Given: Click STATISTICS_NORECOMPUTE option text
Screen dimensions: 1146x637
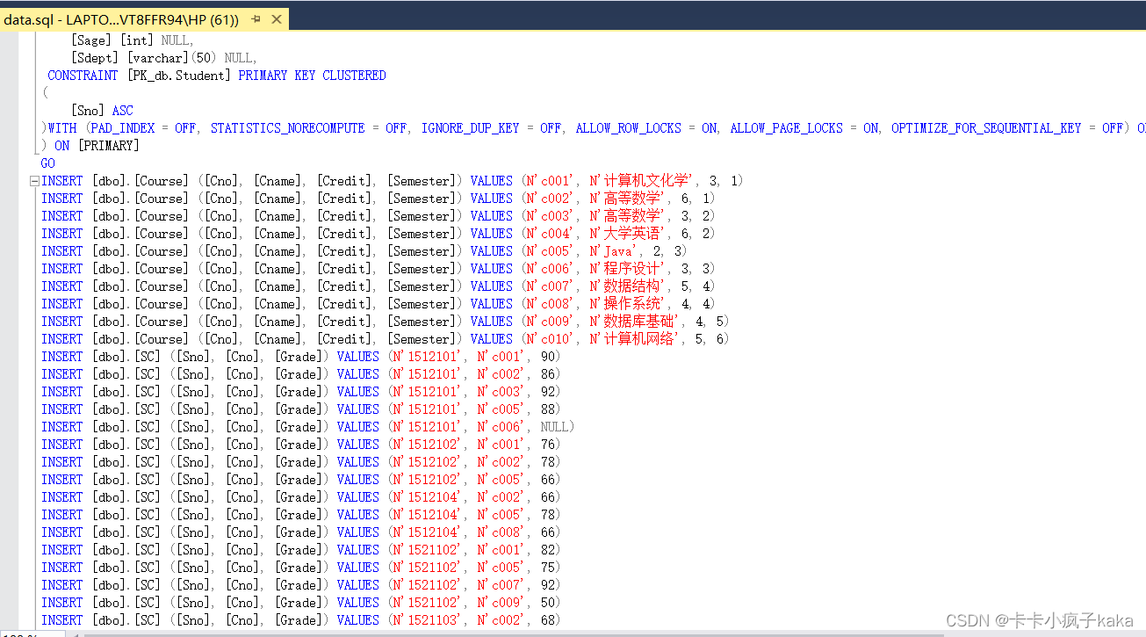Looking at the screenshot, I should [x=287, y=128].
